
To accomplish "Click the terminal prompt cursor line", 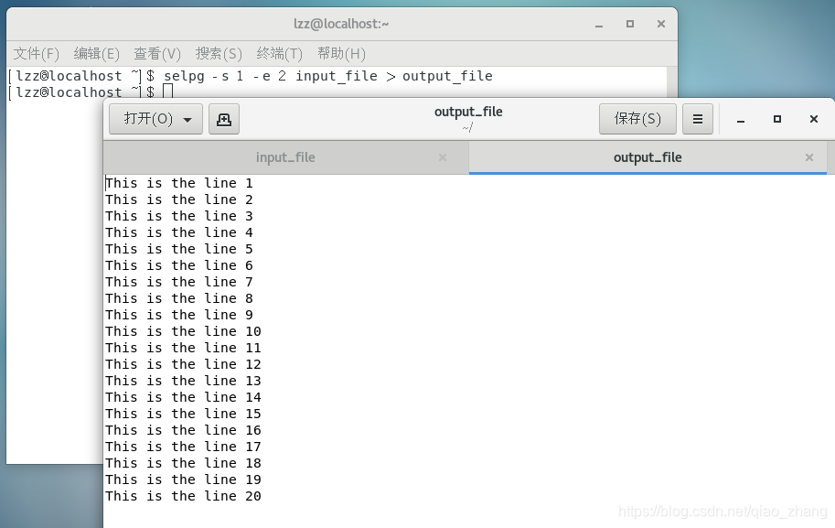I will pyautogui.click(x=91, y=92).
